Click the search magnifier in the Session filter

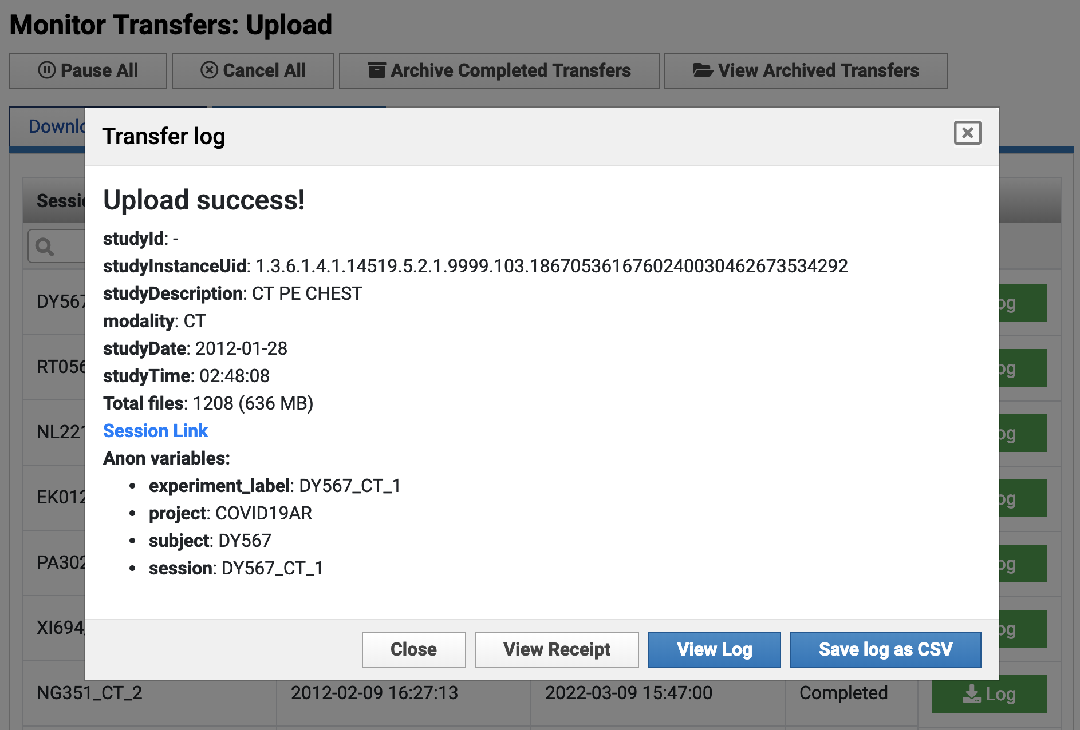pyautogui.click(x=45, y=247)
